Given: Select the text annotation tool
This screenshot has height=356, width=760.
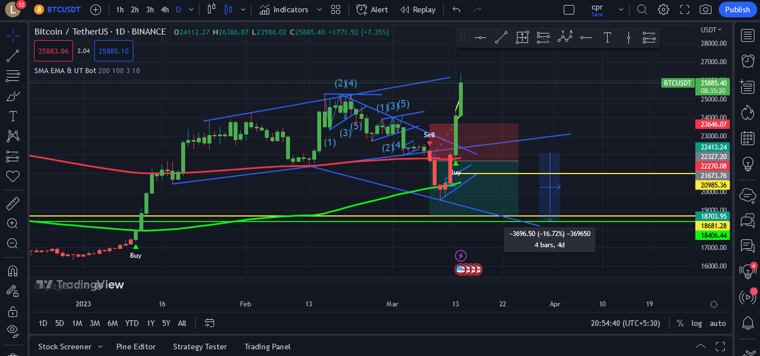Looking at the screenshot, I should 12,116.
